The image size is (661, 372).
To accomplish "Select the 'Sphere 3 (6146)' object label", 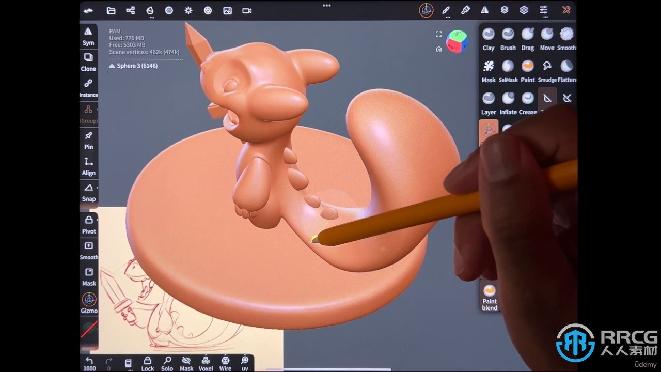I will [133, 66].
